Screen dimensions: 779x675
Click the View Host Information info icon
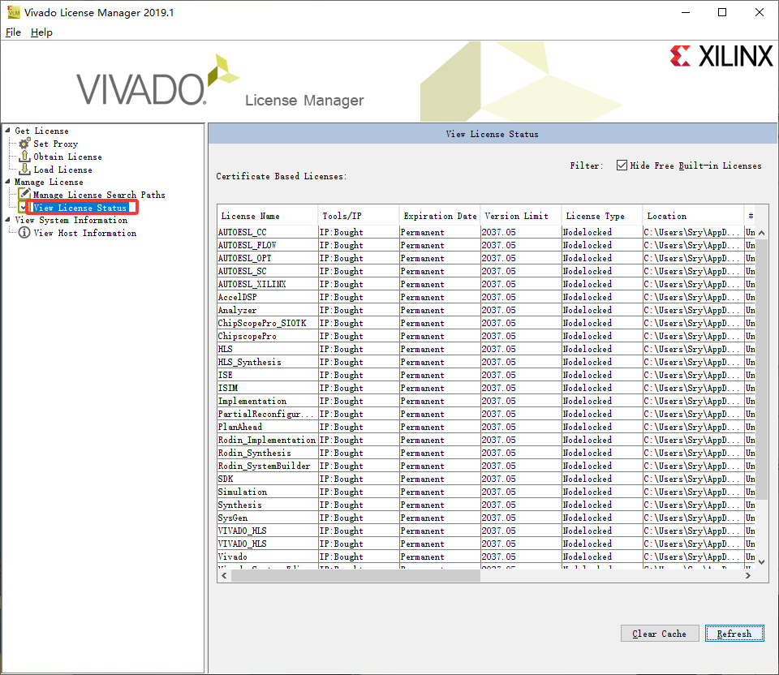[x=24, y=233]
